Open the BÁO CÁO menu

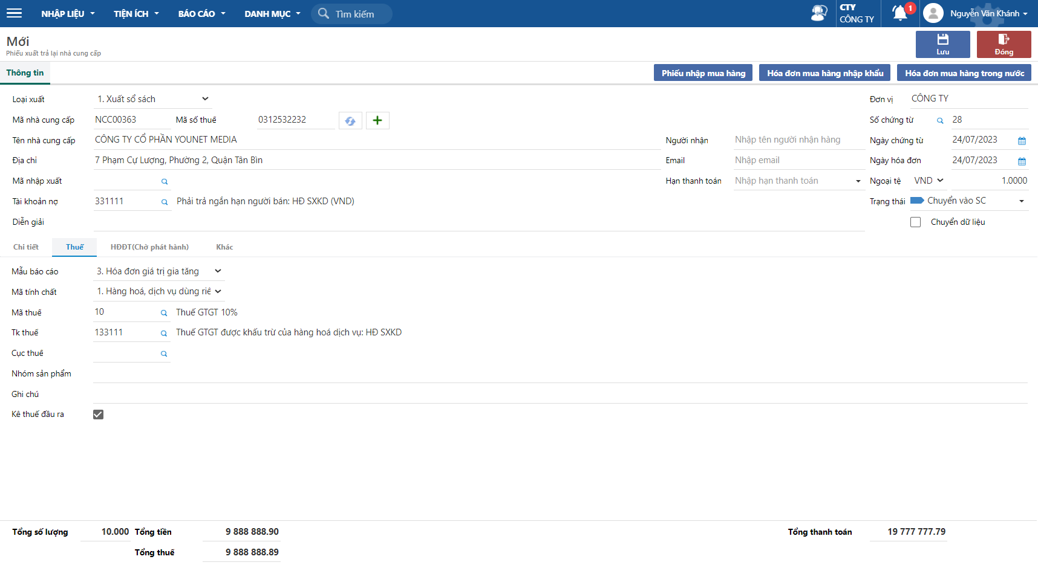pos(201,14)
